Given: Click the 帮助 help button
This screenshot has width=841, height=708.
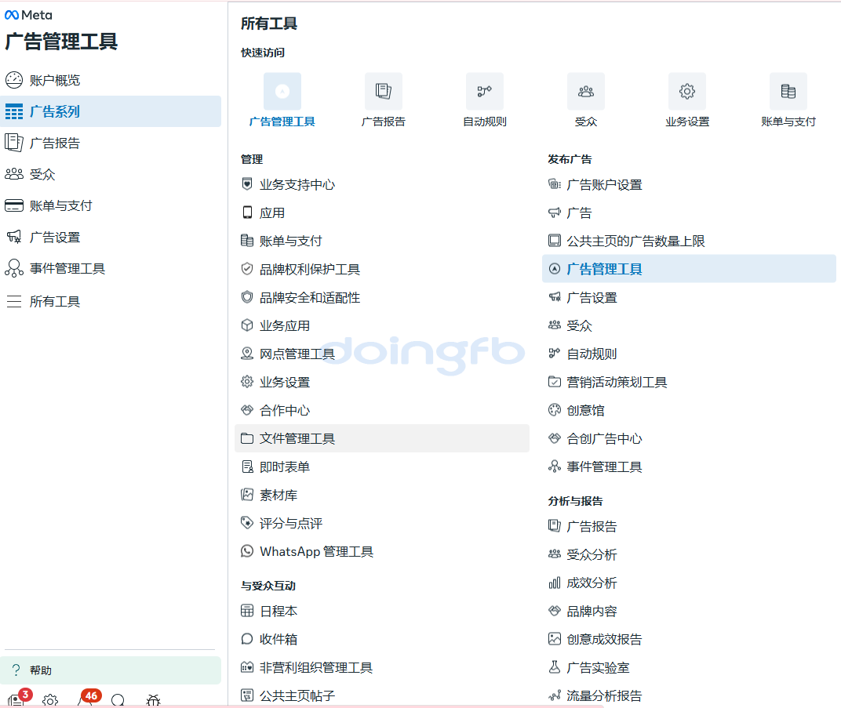Looking at the screenshot, I should click(111, 670).
